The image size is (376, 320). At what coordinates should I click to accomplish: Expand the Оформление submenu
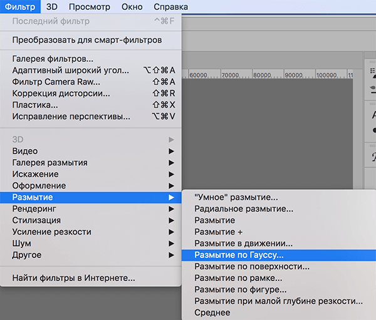(91, 185)
